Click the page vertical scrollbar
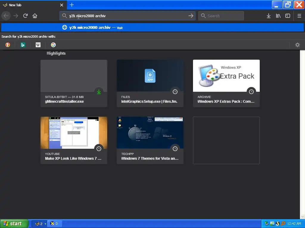 (302, 134)
